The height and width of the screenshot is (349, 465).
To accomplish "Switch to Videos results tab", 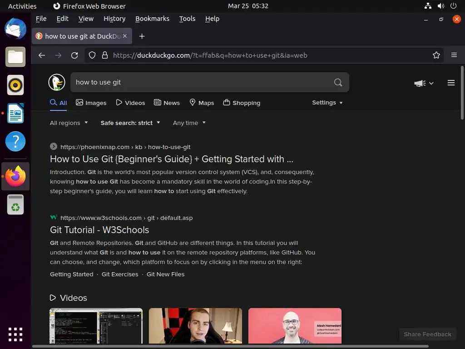I will click(130, 103).
